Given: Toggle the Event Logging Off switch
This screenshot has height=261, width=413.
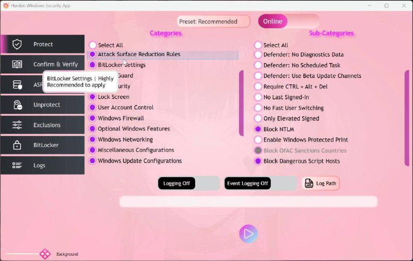Looking at the screenshot, I should coord(261,183).
